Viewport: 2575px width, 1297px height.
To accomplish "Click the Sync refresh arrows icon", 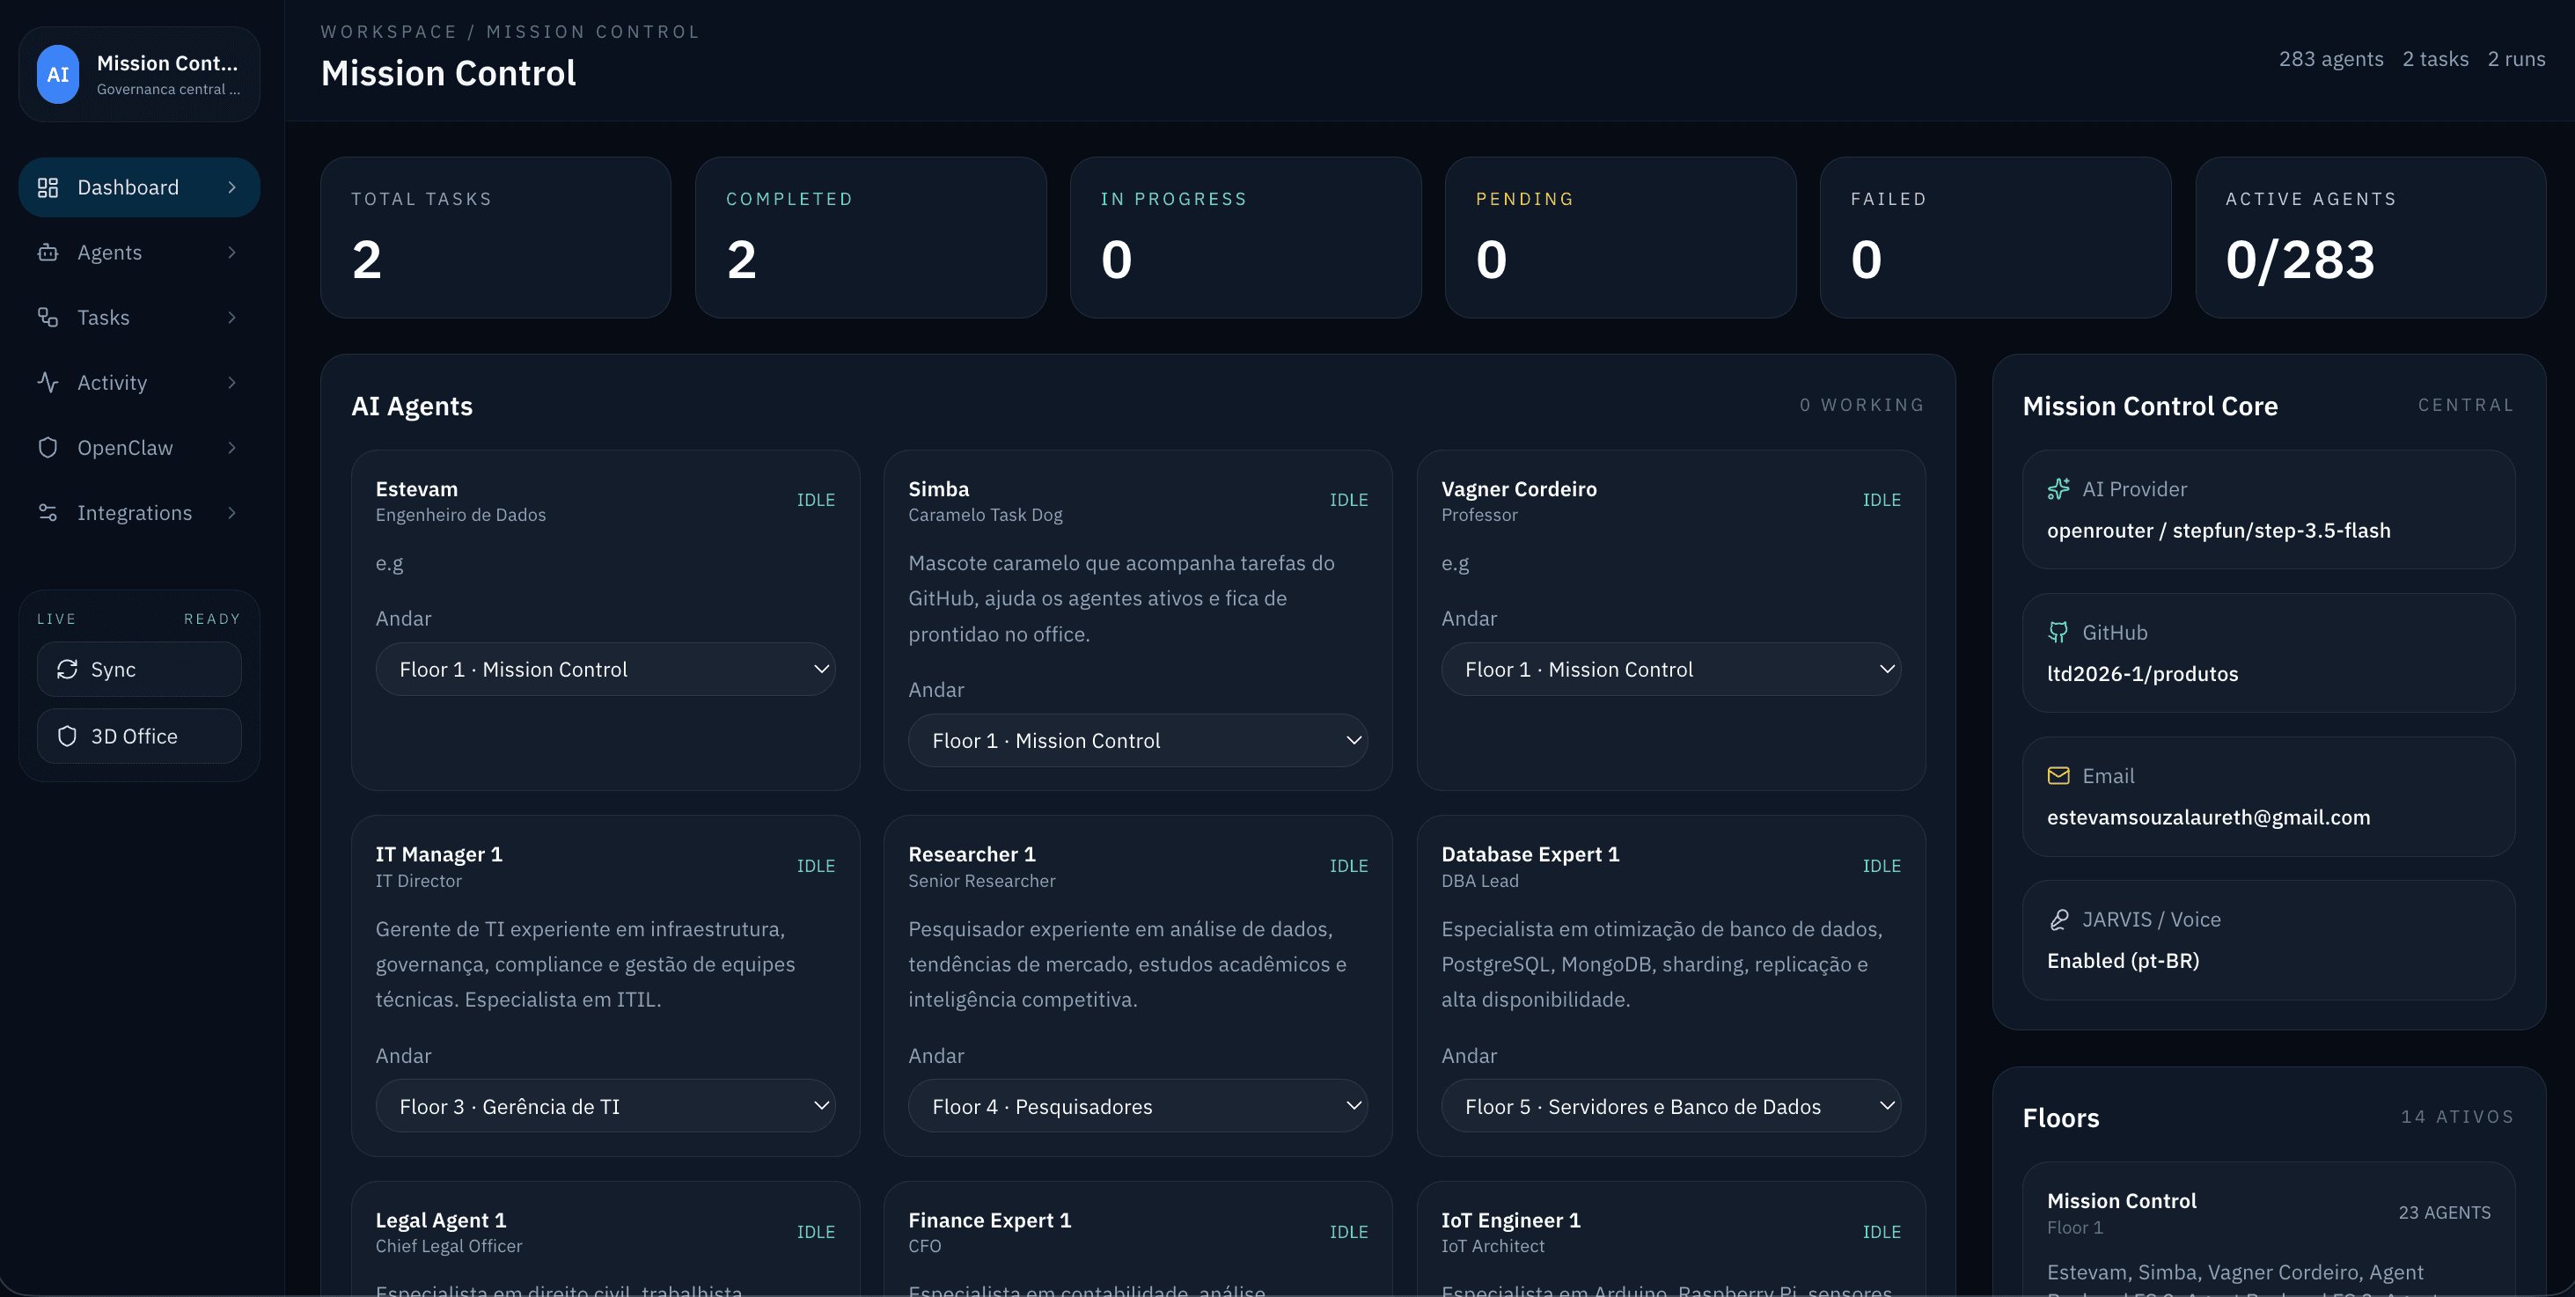I will (67, 669).
